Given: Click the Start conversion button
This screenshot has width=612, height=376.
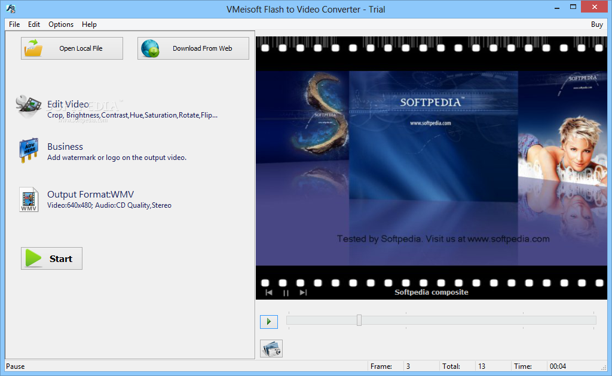Looking at the screenshot, I should point(51,258).
